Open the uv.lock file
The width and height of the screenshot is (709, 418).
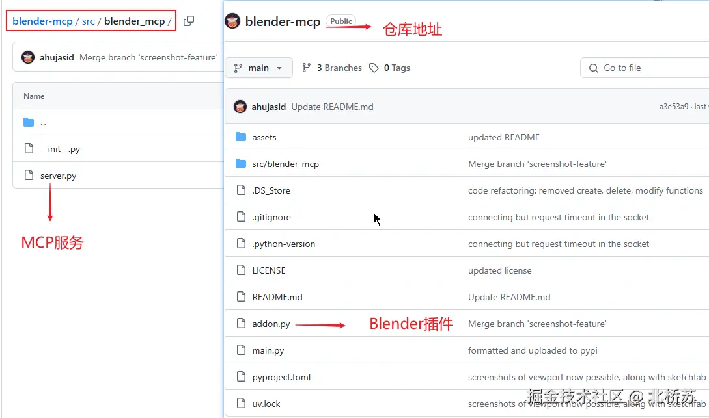pyautogui.click(x=266, y=404)
